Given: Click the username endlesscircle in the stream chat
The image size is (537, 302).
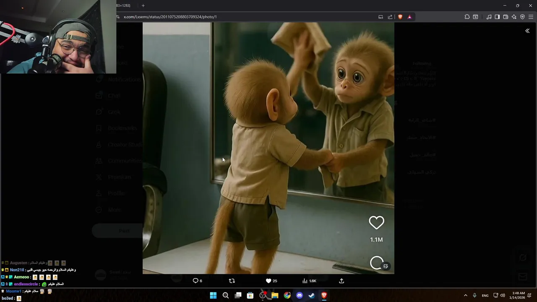Looking at the screenshot, I should 26,284.
